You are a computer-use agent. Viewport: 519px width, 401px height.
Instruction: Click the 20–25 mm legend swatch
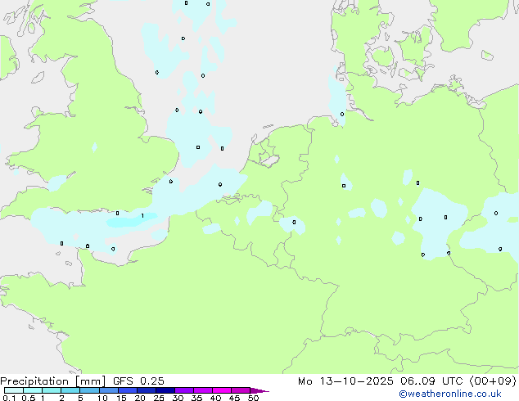click(x=146, y=390)
